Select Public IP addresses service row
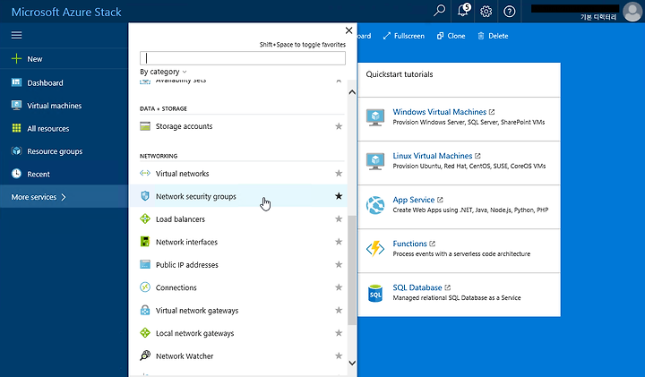Viewport: 645px width, 377px height. point(238,264)
